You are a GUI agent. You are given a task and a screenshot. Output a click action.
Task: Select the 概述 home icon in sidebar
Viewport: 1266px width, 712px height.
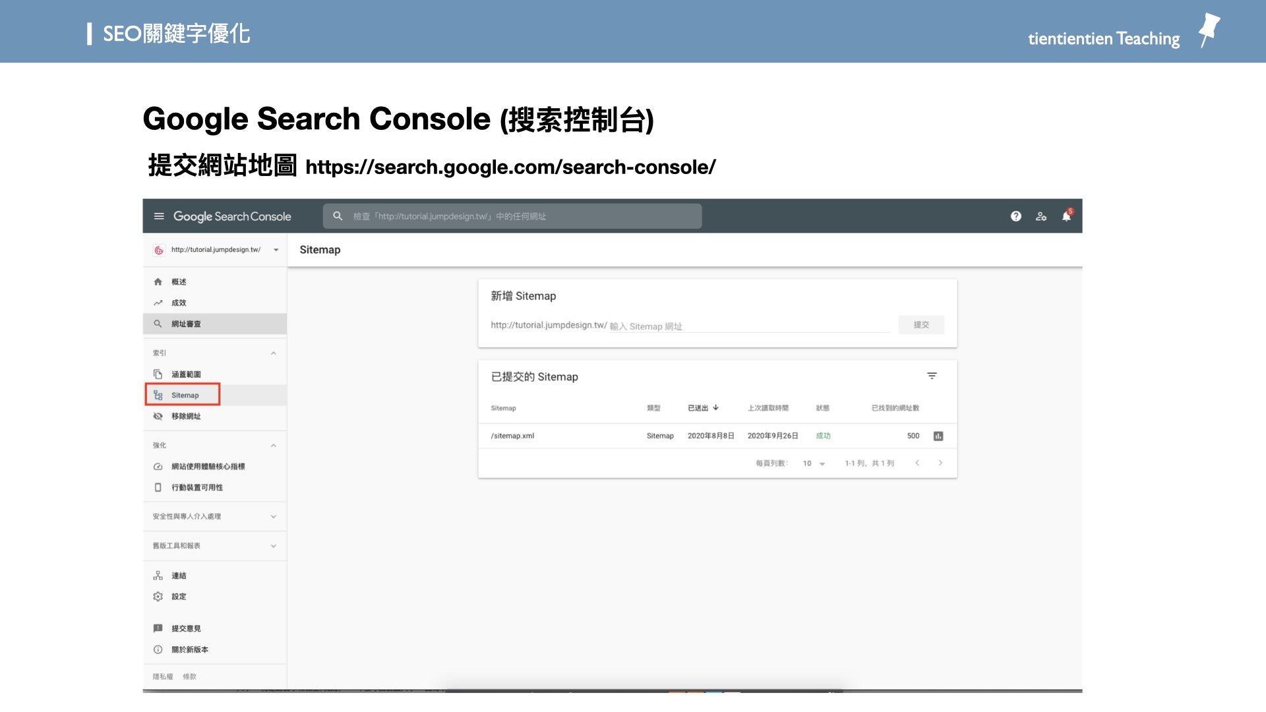178,282
